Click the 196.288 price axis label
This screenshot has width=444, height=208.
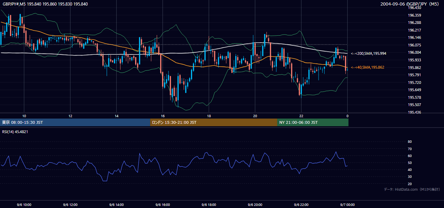coord(414,23)
